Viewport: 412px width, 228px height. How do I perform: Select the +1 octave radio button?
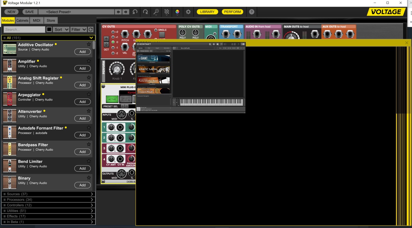(x=113, y=37)
